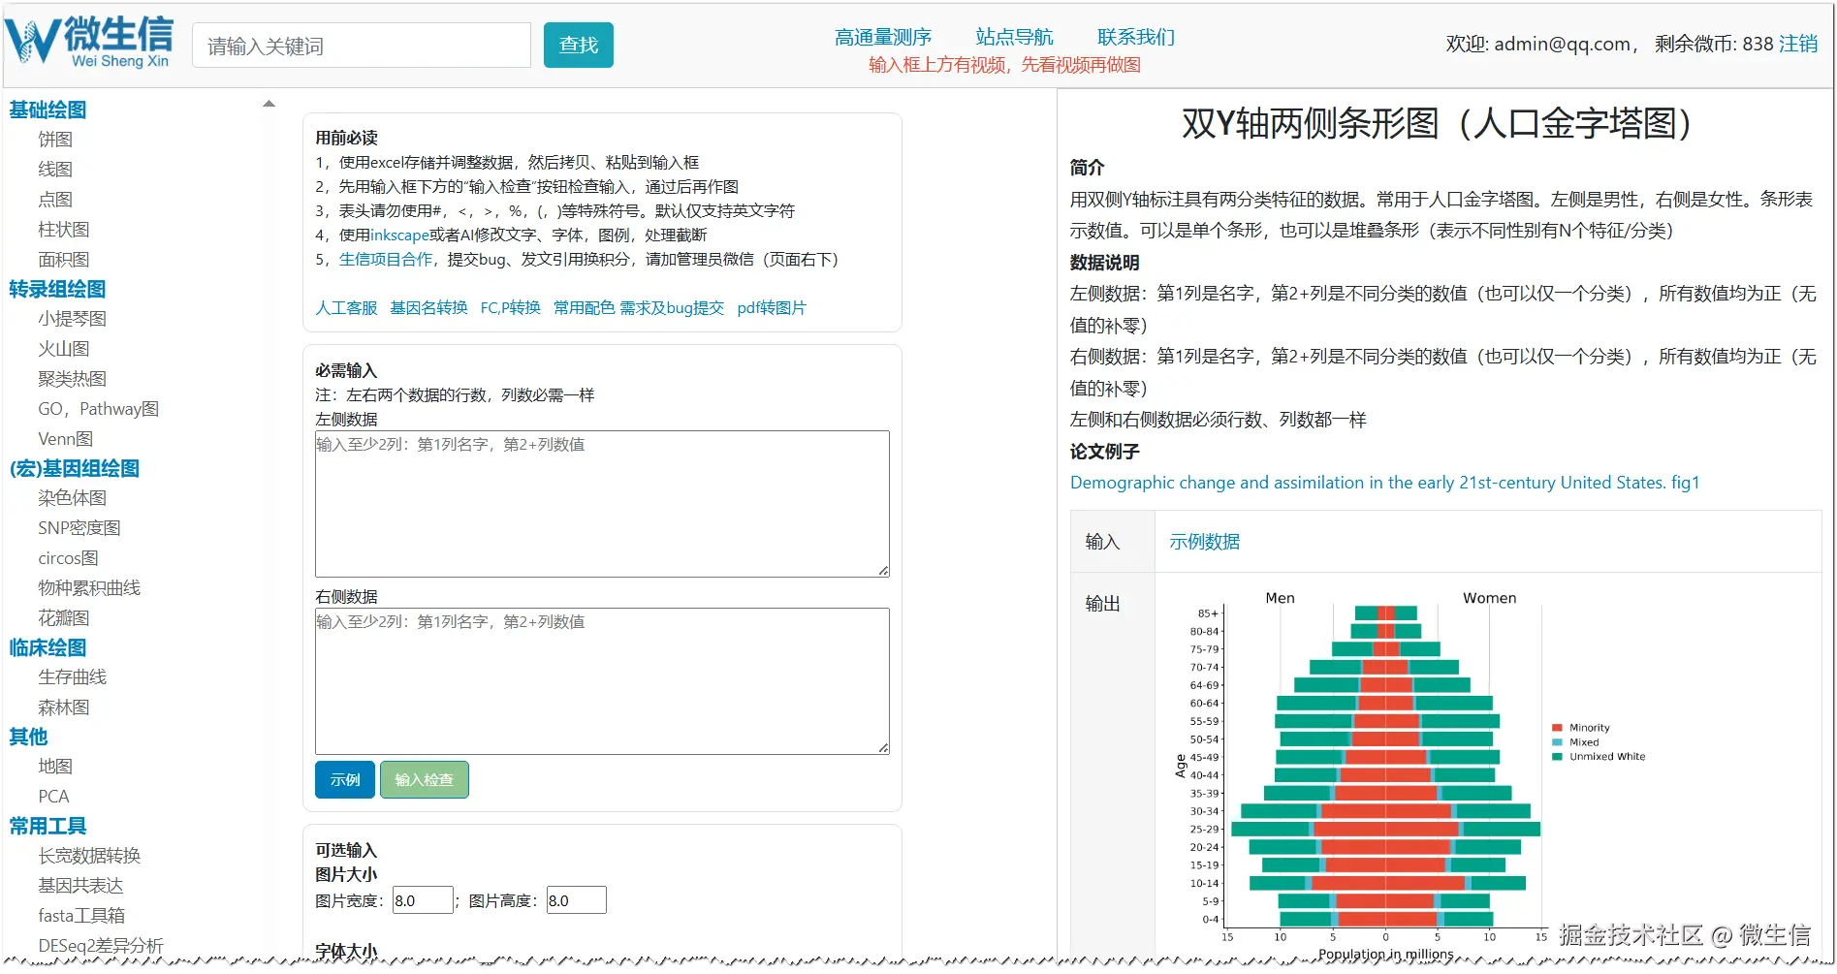Image resolution: width=1837 pixels, height=974 pixels.
Task: Click the 查找 search button
Action: click(579, 46)
